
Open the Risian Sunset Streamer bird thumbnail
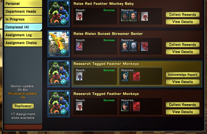[58, 44]
